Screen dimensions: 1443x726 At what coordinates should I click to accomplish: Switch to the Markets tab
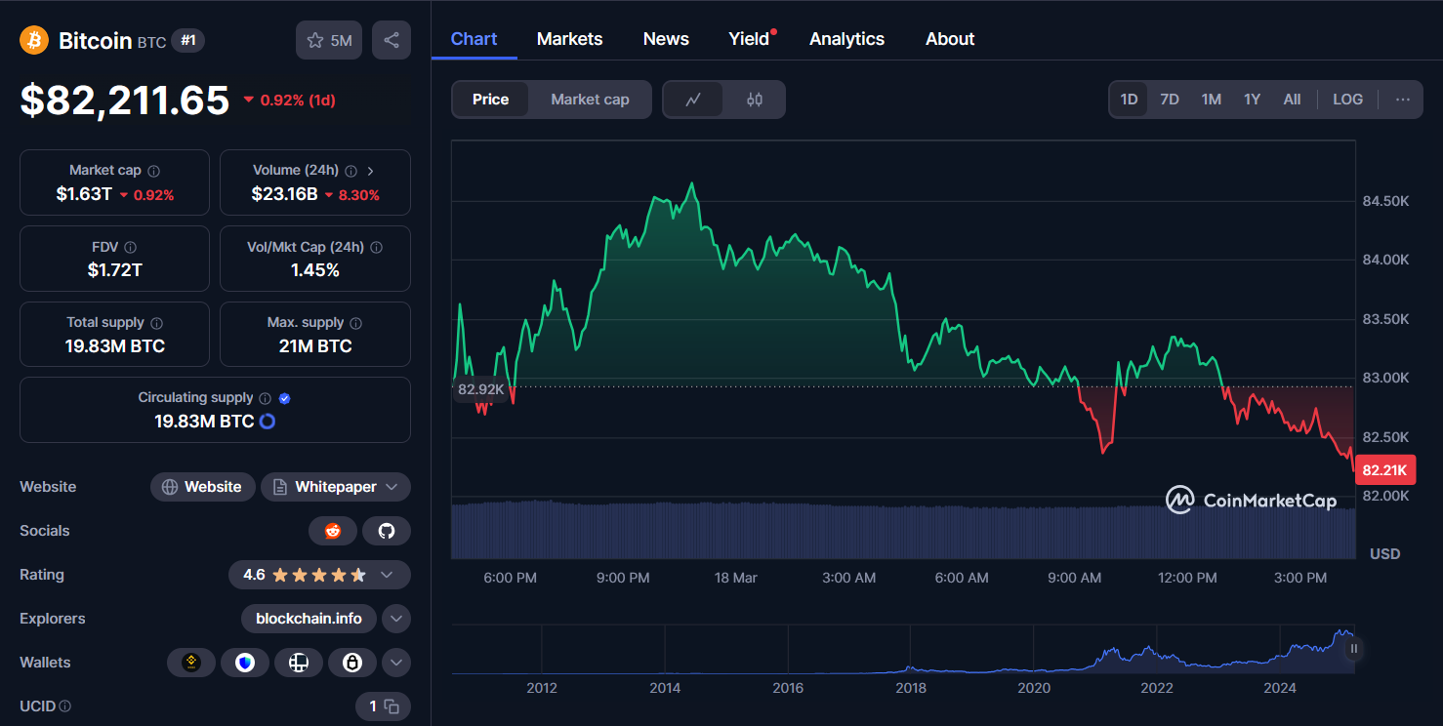click(569, 39)
